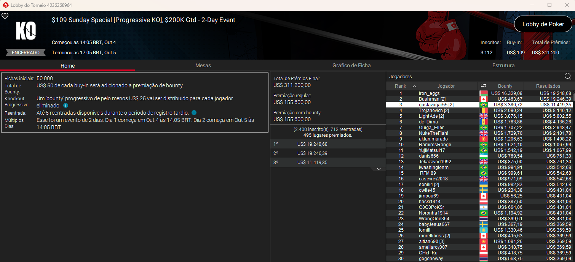Click the ENCERRADO status badge

click(26, 53)
